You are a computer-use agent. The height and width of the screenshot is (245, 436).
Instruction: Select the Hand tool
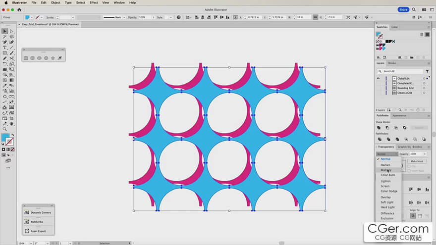point(12,124)
